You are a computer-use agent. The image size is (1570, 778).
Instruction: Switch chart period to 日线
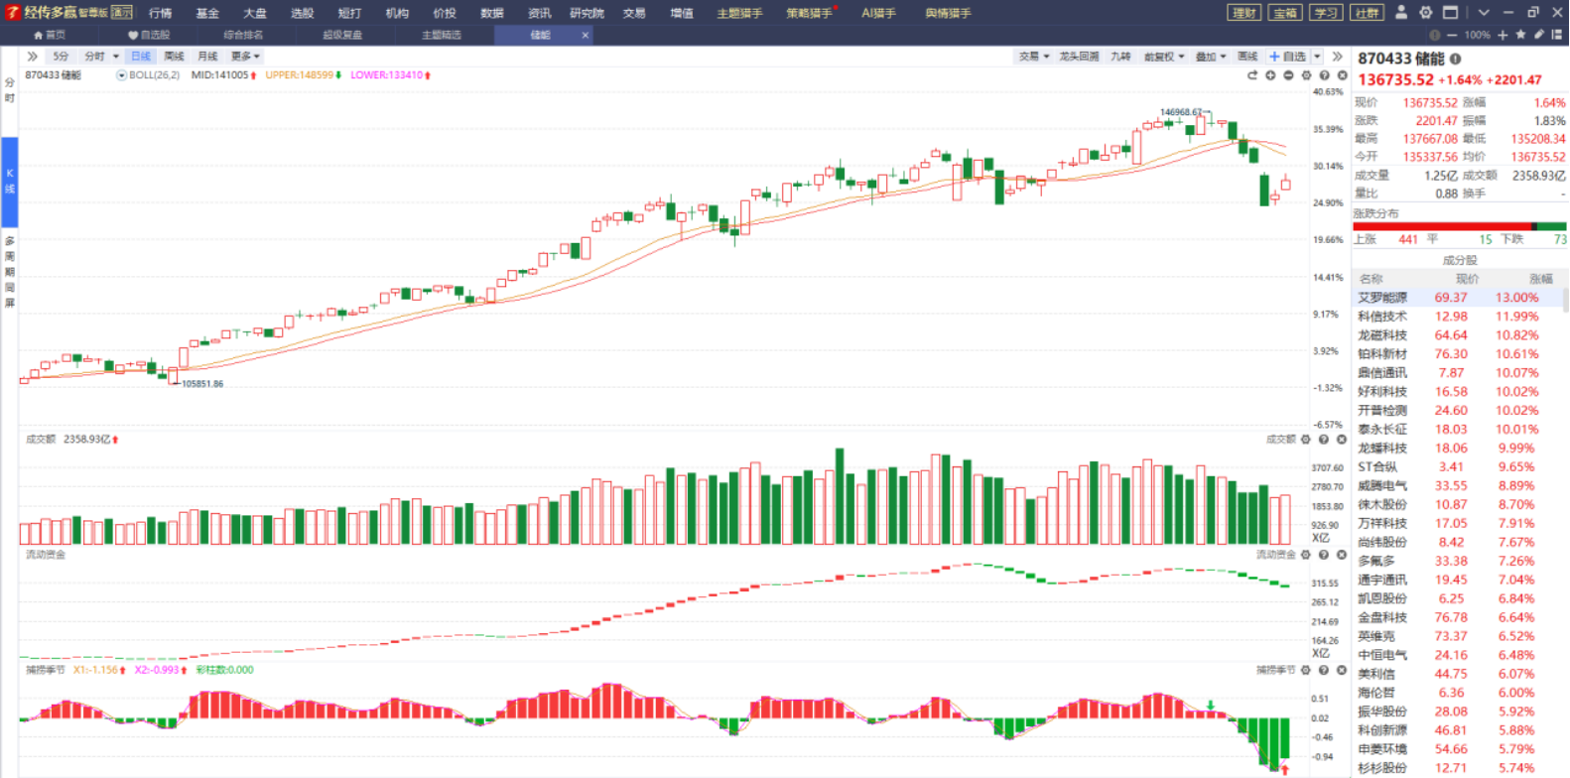pyautogui.click(x=141, y=57)
